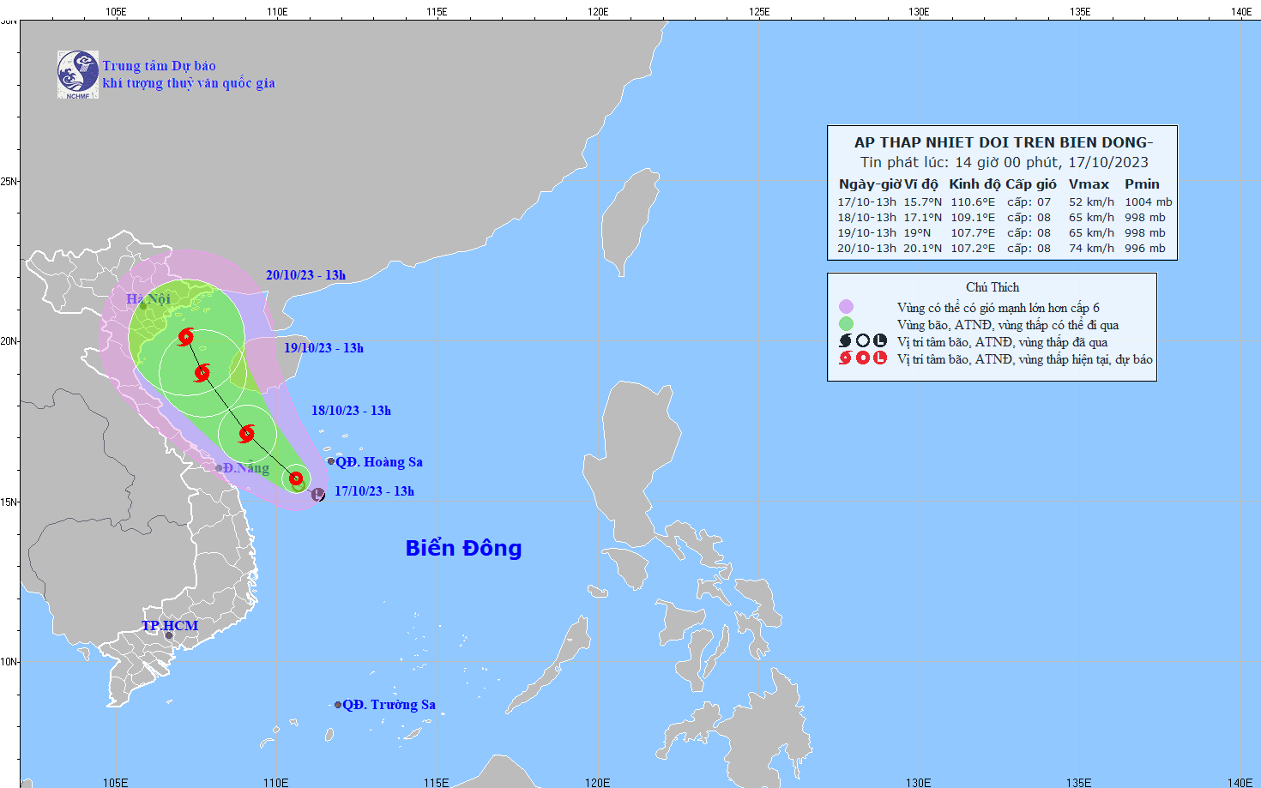Click the QĐ. Hoàng Sa location dot
The image size is (1261, 788).
click(331, 461)
